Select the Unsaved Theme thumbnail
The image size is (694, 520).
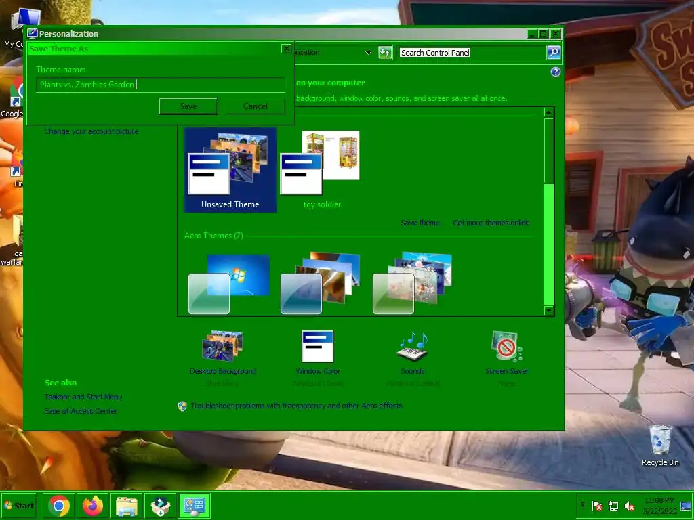[230, 170]
